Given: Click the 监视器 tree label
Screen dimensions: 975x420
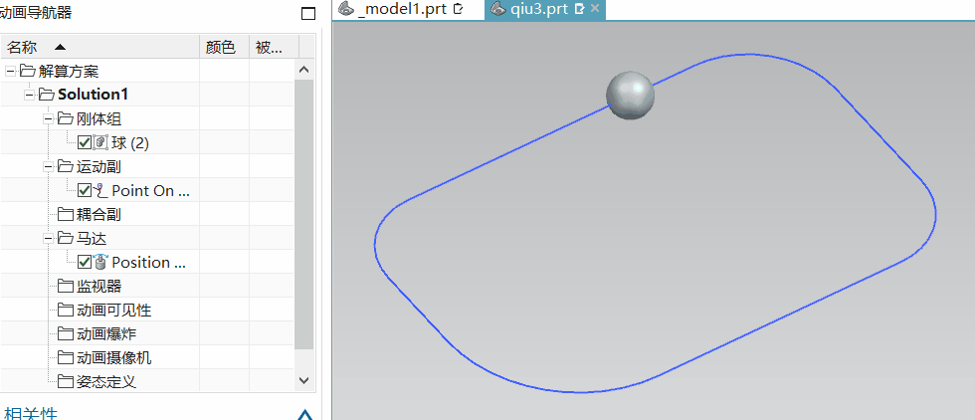Looking at the screenshot, I should pyautogui.click(x=98, y=287).
